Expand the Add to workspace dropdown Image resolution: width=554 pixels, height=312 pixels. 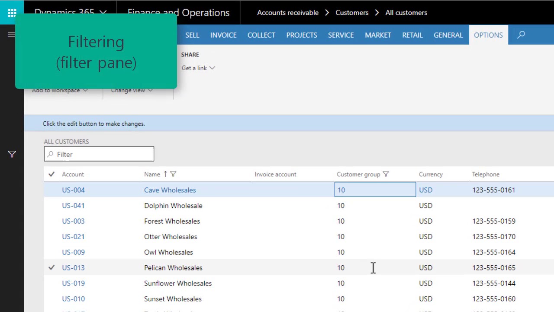tap(60, 90)
